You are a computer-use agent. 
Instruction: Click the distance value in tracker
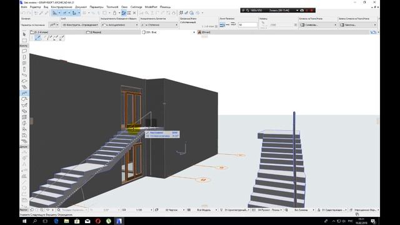coord(175,132)
